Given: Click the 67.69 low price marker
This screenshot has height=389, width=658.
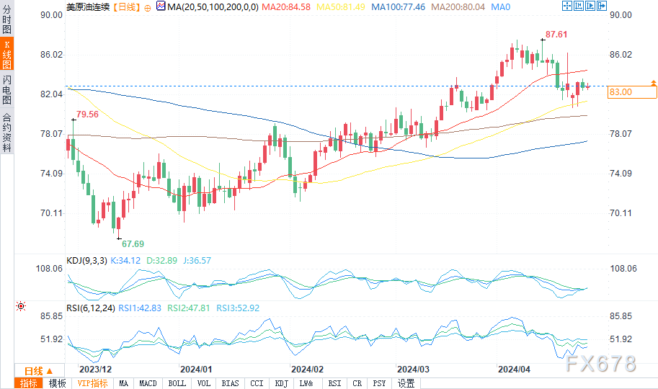Looking at the screenshot, I should click(x=133, y=243).
